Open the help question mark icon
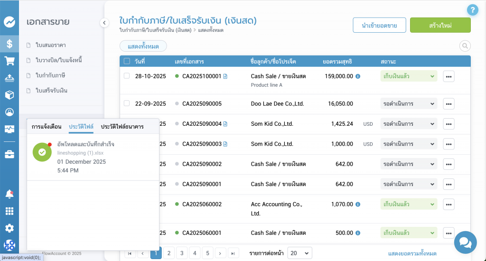 pyautogui.click(x=472, y=9)
